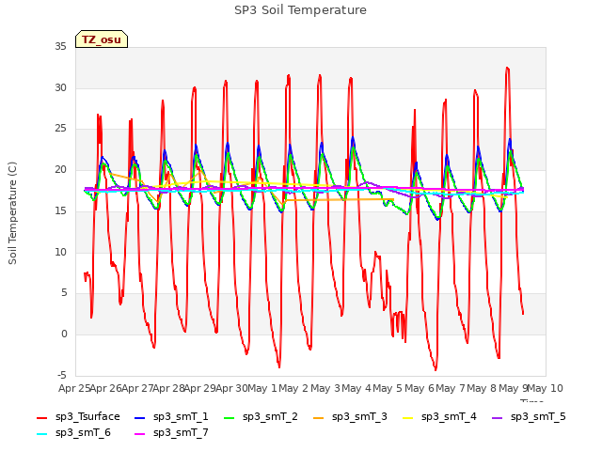Click the 30 y-axis tick label
Screen dimensions: 602x451
60,87
